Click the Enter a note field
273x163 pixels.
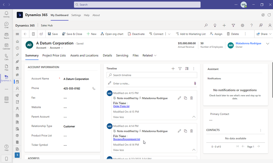click(x=152, y=84)
